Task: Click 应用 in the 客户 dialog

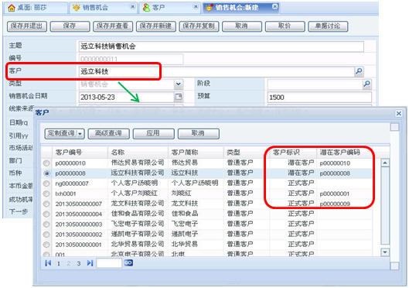Action: (154, 134)
